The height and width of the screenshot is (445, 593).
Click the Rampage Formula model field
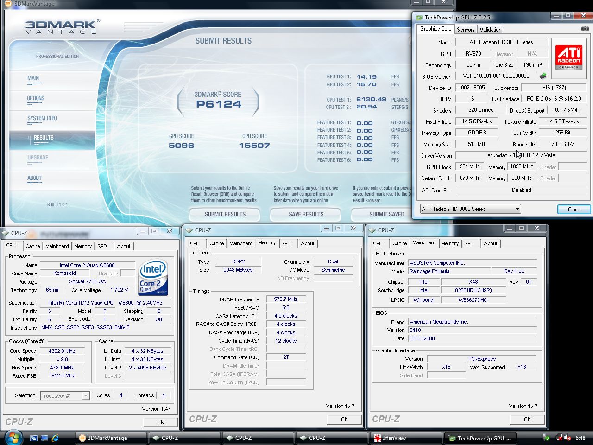(448, 271)
